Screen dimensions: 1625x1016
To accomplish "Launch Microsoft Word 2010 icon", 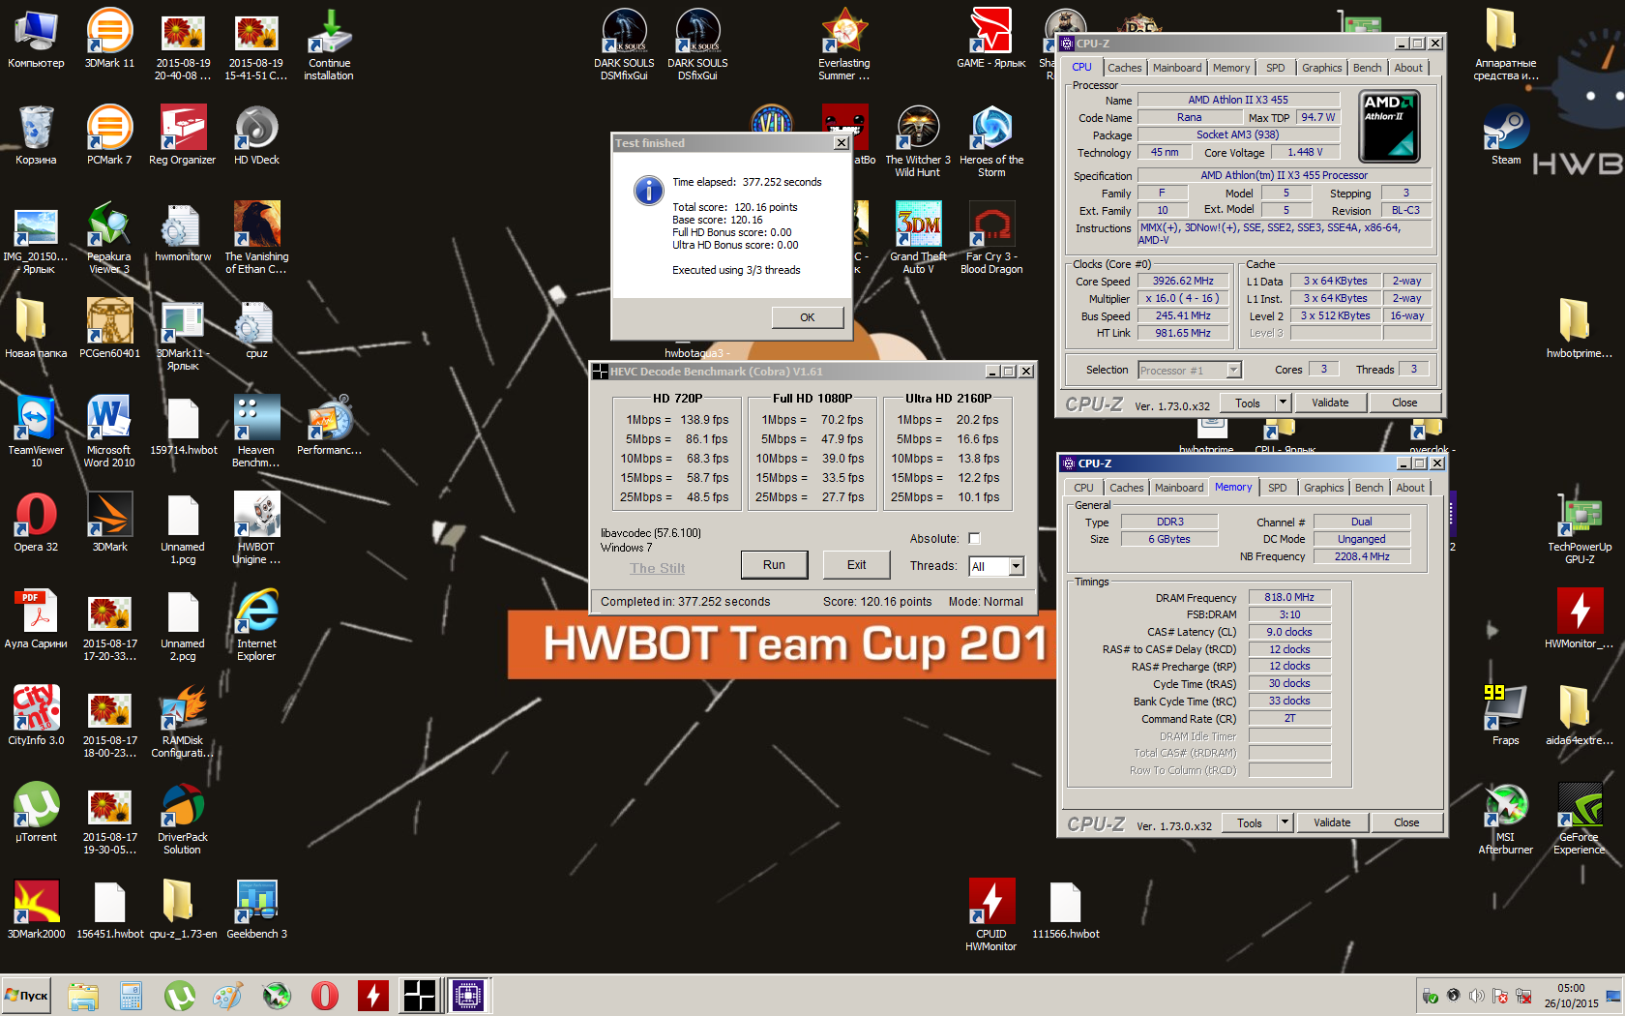I will (109, 432).
